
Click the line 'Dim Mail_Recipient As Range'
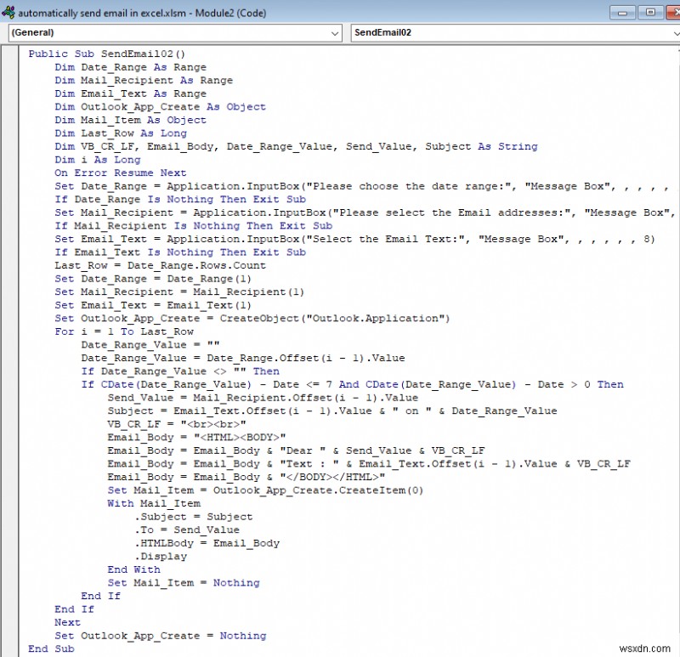point(144,80)
